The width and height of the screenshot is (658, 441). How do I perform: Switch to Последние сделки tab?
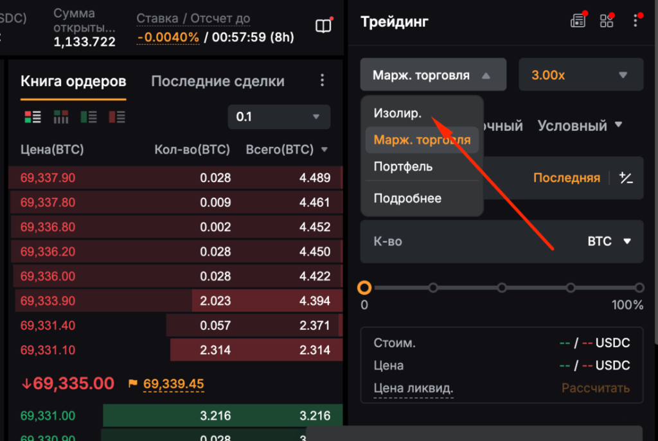pyautogui.click(x=217, y=82)
